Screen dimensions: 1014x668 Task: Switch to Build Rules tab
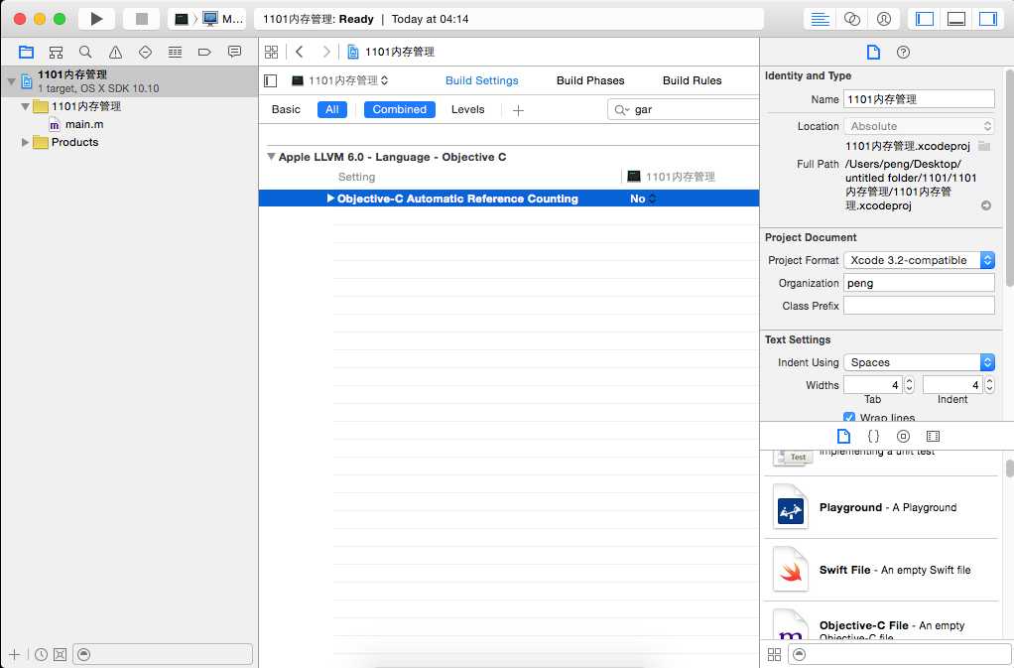(692, 80)
